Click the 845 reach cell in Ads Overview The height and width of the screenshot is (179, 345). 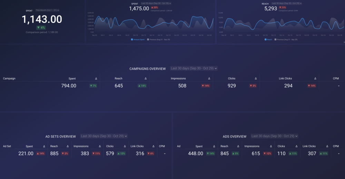(225, 153)
